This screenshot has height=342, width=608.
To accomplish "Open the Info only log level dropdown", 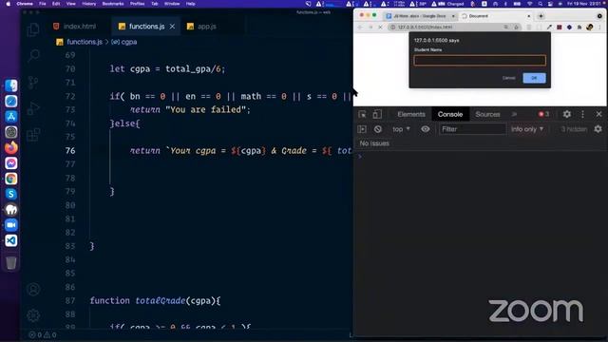I will pyautogui.click(x=527, y=129).
